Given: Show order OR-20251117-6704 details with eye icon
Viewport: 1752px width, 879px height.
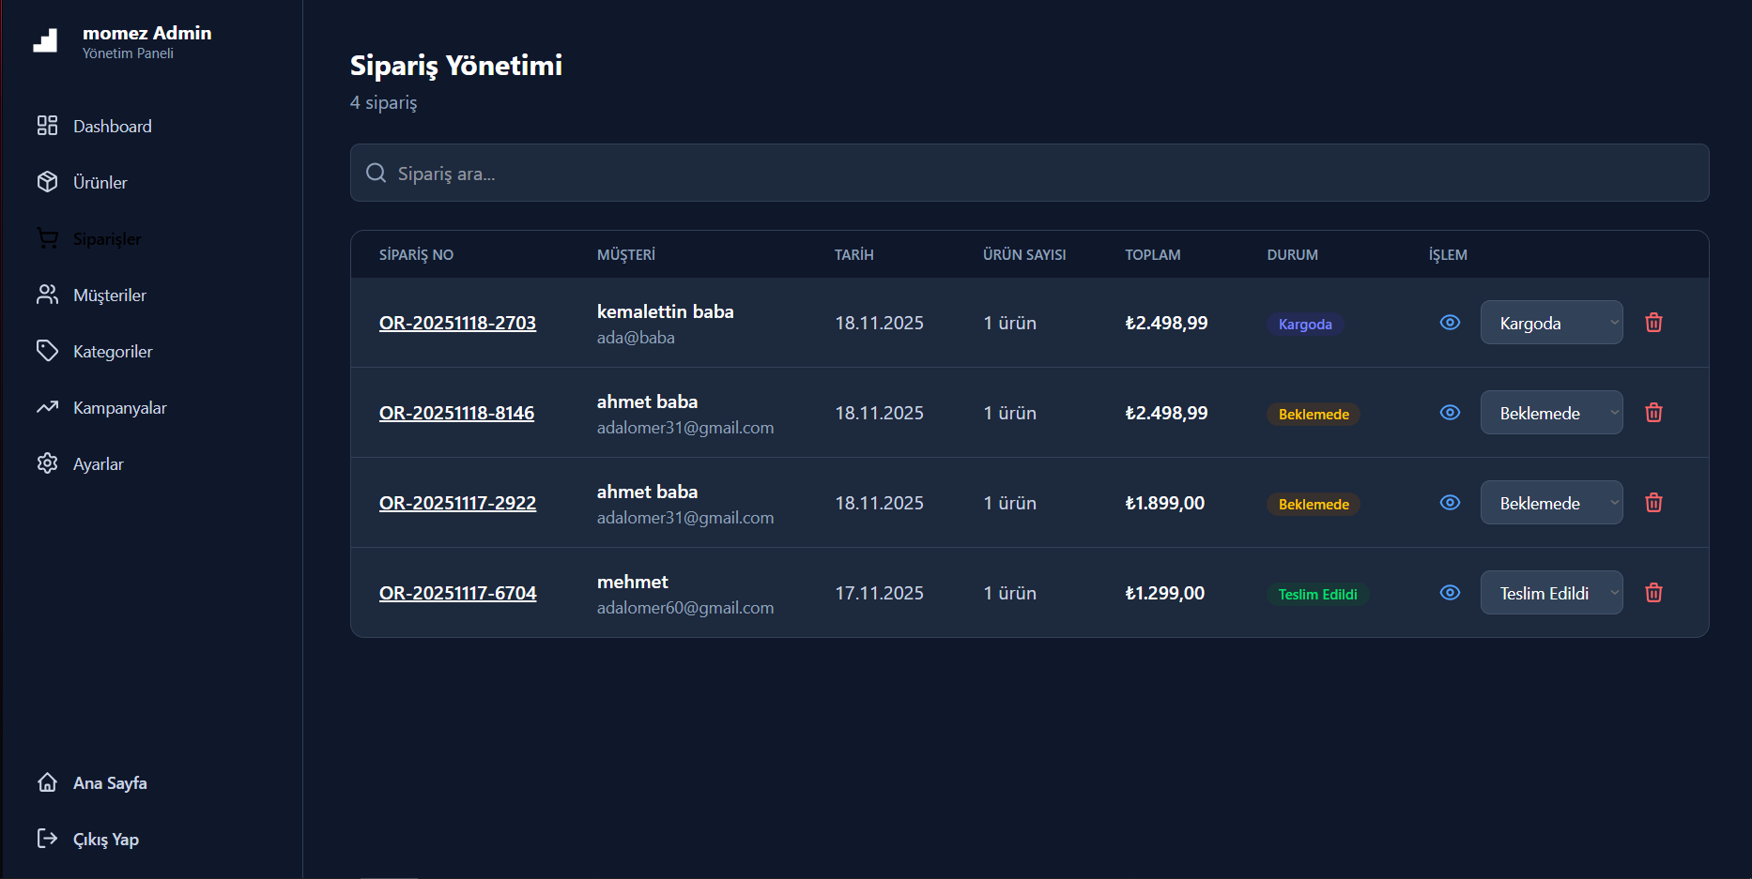Looking at the screenshot, I should click(1450, 593).
